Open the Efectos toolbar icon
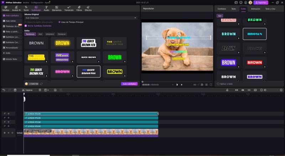The height and width of the screenshot is (156, 285). pos(88,9)
